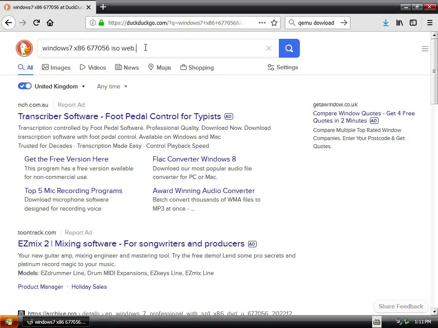Switch to Videos results
The image size is (438, 328).
tap(93, 67)
